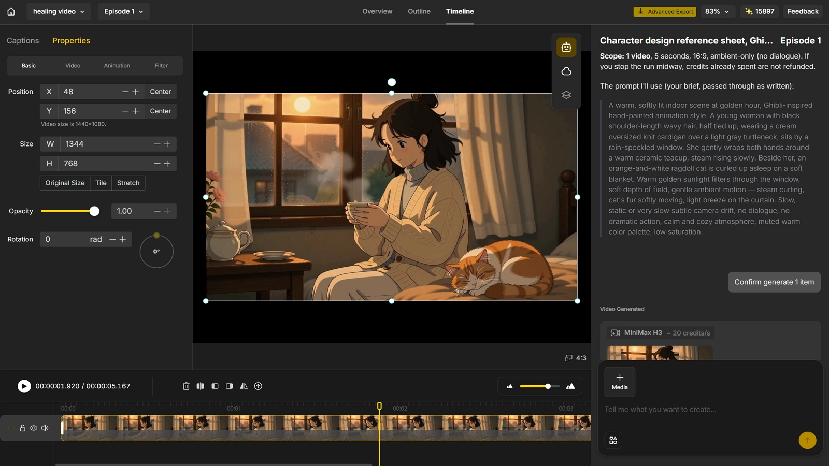829x466 pixels.
Task: Click the Advanced Export button
Action: pos(665,11)
